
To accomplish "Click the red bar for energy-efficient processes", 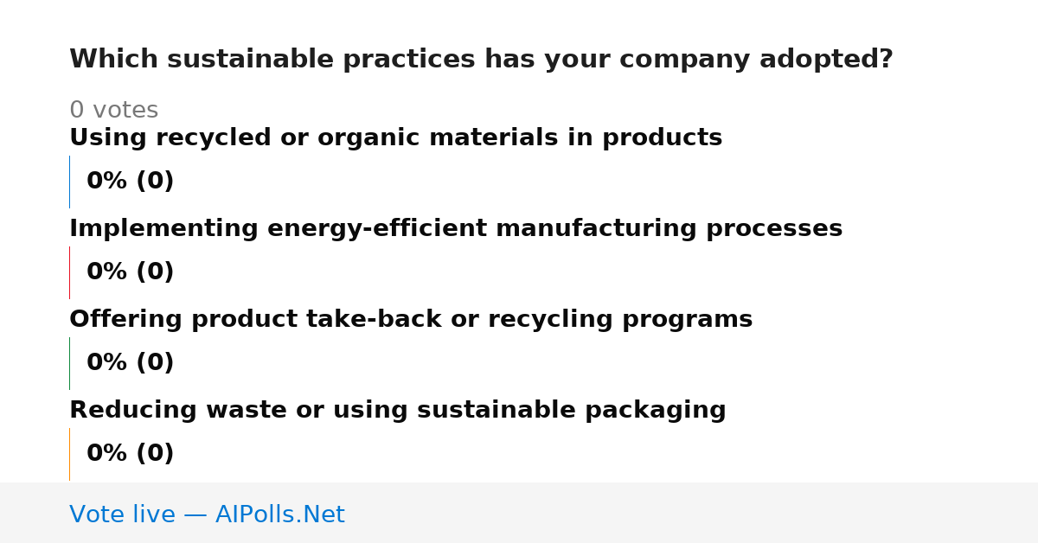I will [x=69, y=272].
